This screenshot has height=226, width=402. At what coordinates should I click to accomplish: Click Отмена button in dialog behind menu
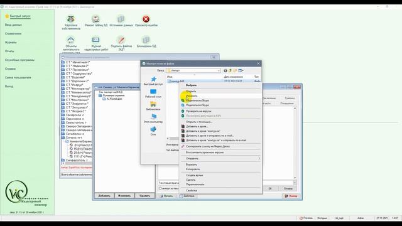click(288, 188)
